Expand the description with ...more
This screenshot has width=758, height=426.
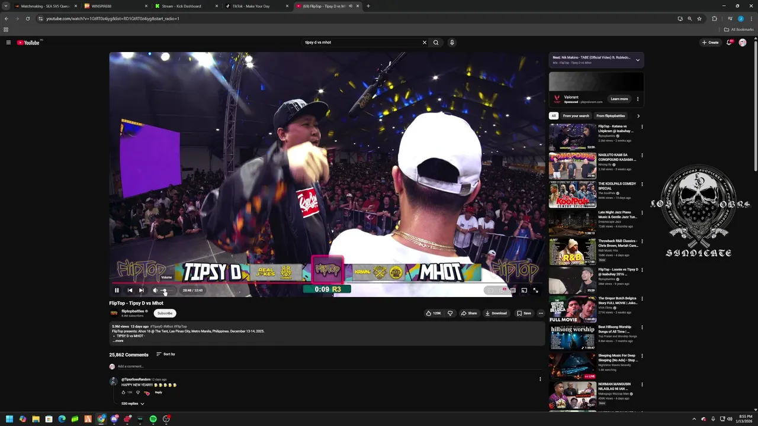tap(118, 341)
